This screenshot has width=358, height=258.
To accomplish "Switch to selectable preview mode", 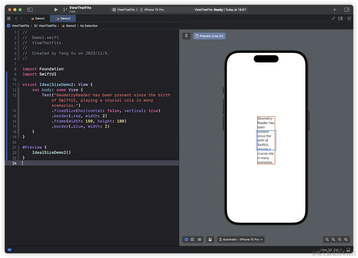I will click(x=192, y=240).
